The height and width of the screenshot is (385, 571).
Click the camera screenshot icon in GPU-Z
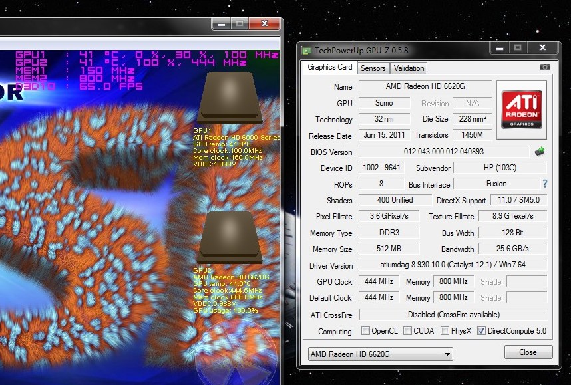(x=544, y=67)
